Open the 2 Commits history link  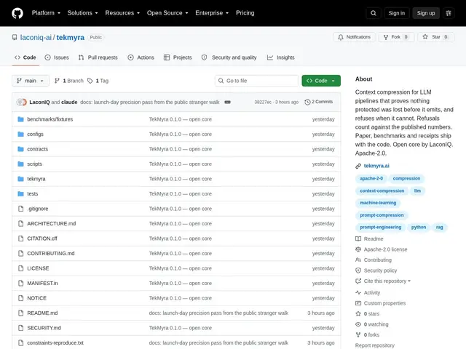pyautogui.click(x=319, y=102)
